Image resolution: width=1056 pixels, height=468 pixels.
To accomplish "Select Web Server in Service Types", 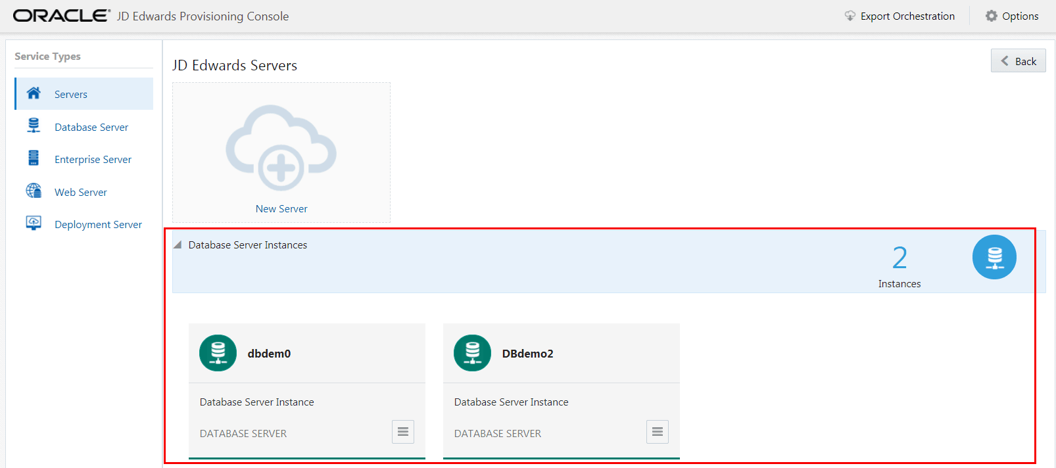I will [84, 192].
